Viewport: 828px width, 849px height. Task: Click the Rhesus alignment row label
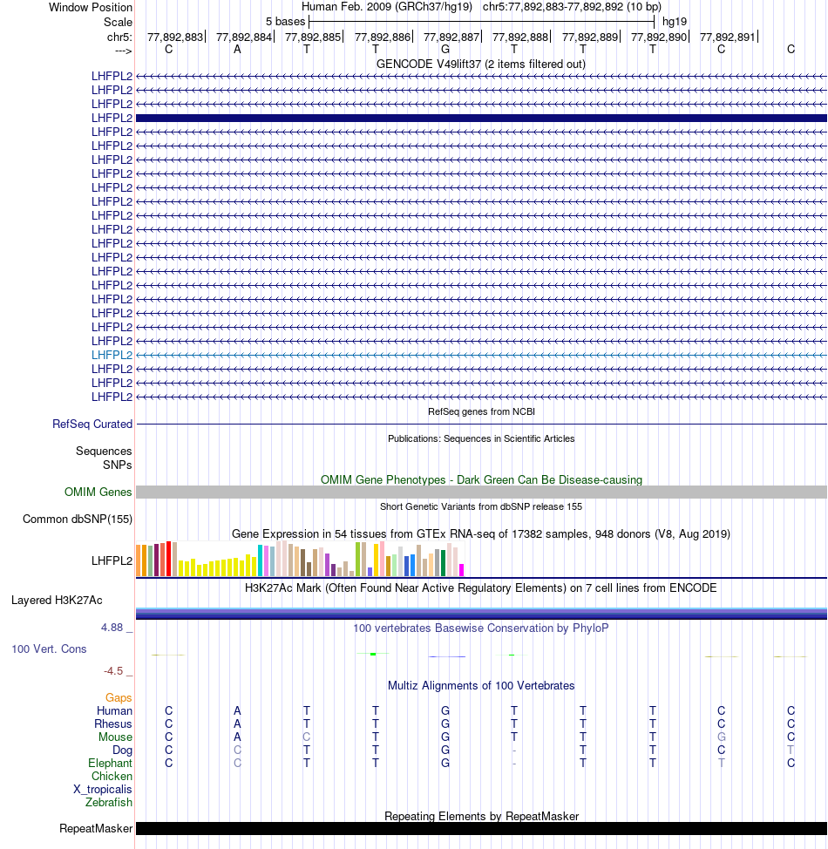[113, 724]
